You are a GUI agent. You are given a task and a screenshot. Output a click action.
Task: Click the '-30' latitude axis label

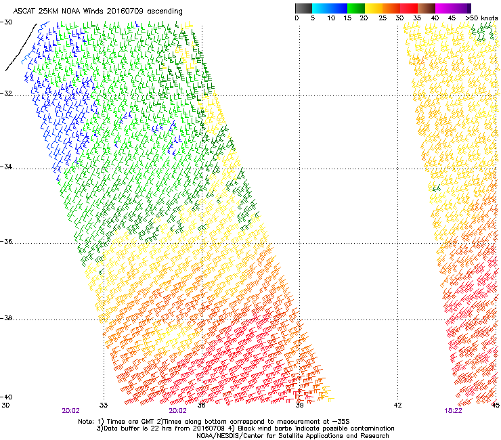click(x=6, y=22)
